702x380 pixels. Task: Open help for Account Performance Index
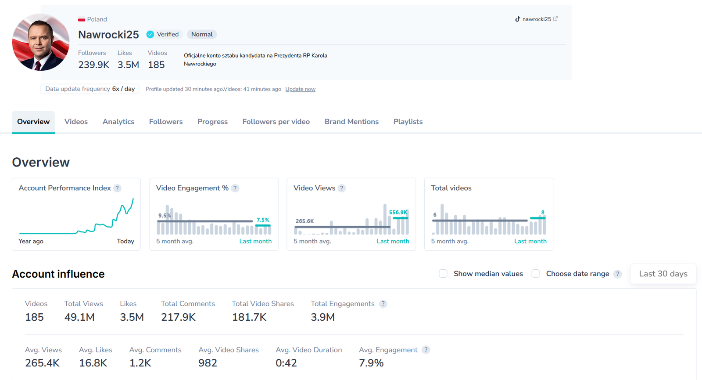(117, 188)
